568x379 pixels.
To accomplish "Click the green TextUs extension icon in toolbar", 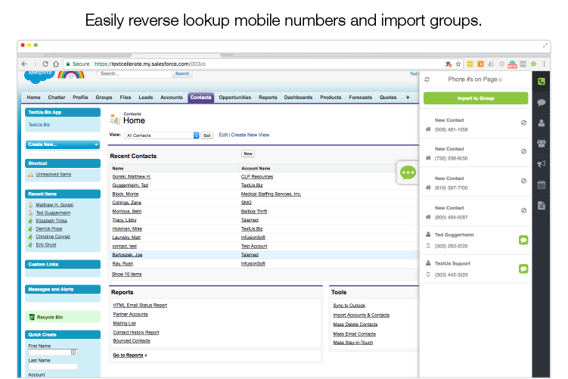I will pyautogui.click(x=533, y=64).
